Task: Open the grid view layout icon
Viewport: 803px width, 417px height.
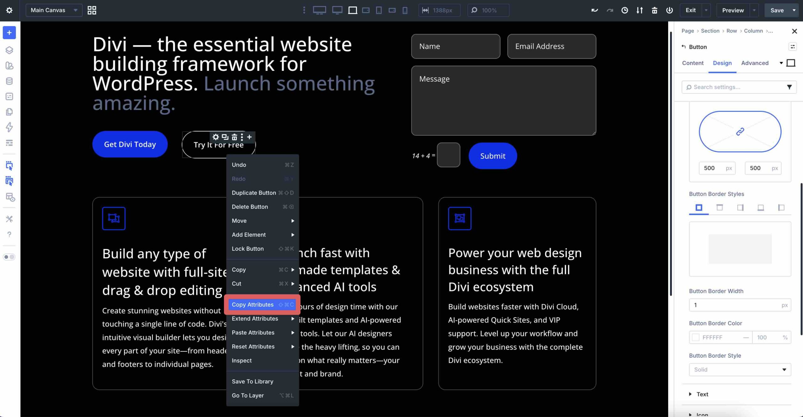Action: [x=92, y=10]
